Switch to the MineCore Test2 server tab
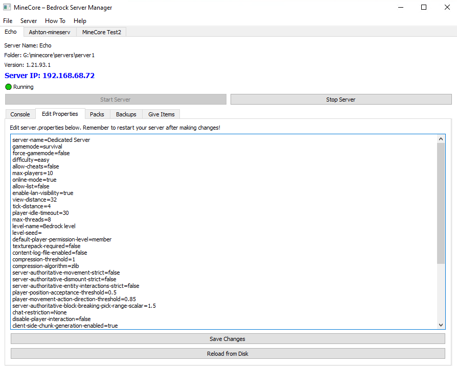The image size is (457, 369). (x=101, y=32)
